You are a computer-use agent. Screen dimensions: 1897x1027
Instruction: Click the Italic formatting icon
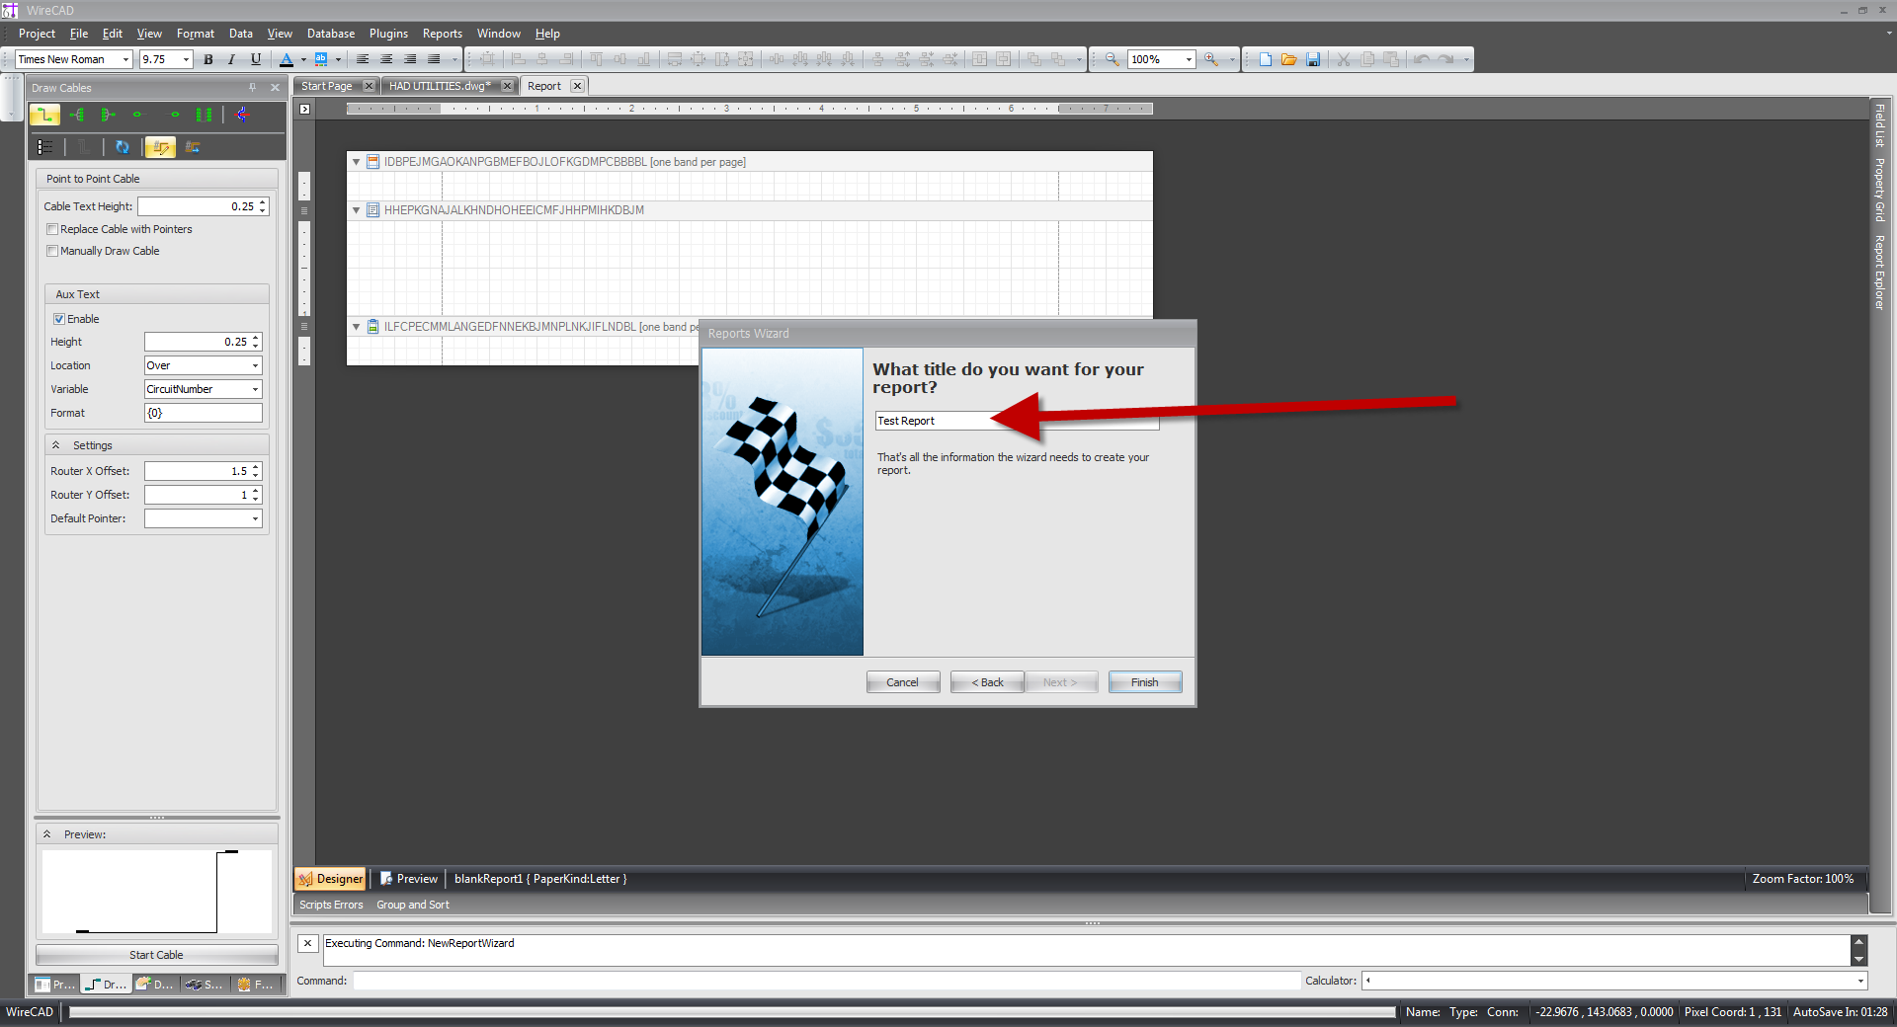click(x=231, y=59)
